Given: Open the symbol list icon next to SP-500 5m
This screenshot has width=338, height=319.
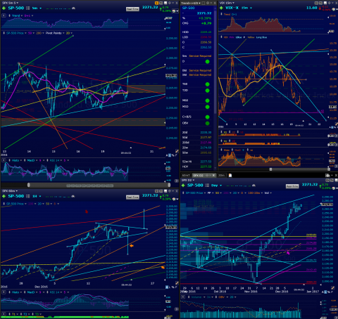Looking at the screenshot, I should click(27, 8).
